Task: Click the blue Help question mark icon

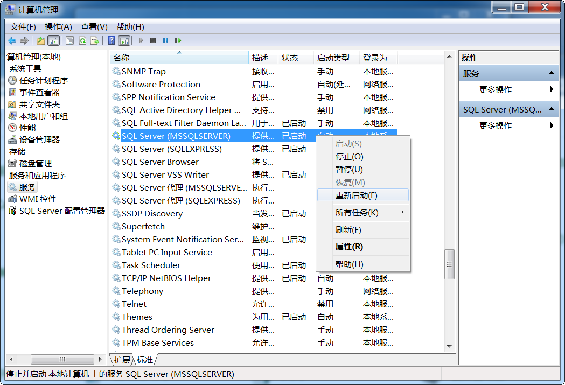Action: pyautogui.click(x=111, y=41)
